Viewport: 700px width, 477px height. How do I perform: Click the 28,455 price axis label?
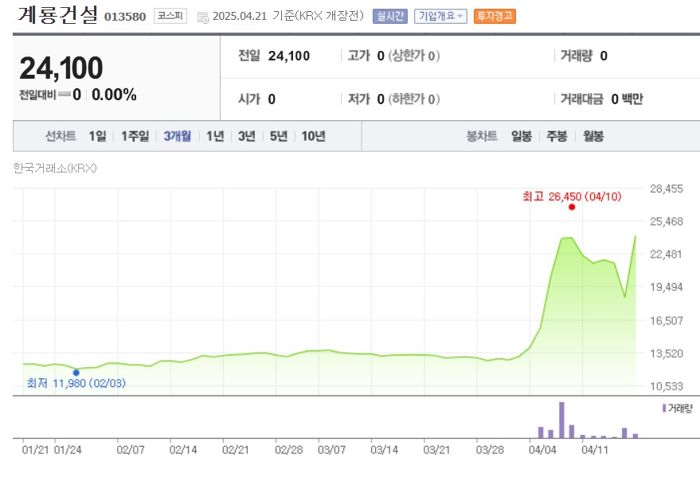click(667, 189)
